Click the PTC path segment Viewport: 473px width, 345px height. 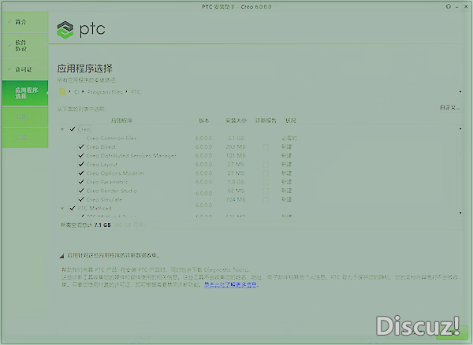(x=136, y=92)
